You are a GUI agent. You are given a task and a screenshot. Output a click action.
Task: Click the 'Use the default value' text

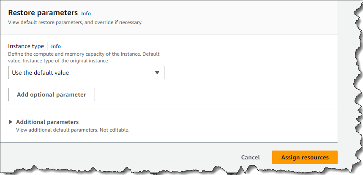[x=40, y=73]
